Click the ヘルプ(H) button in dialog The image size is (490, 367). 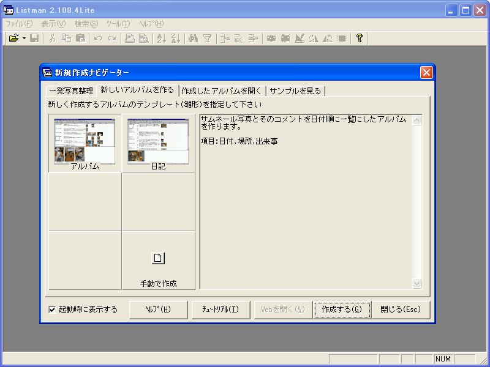coord(159,310)
